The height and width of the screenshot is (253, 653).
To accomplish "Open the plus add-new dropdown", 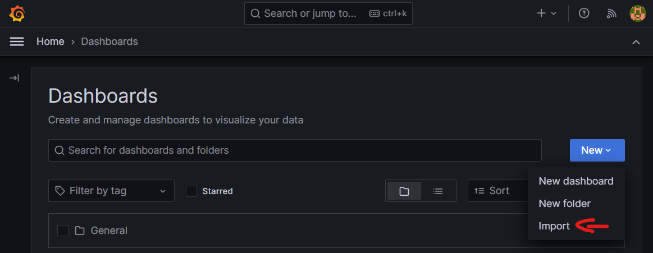I will (x=546, y=13).
